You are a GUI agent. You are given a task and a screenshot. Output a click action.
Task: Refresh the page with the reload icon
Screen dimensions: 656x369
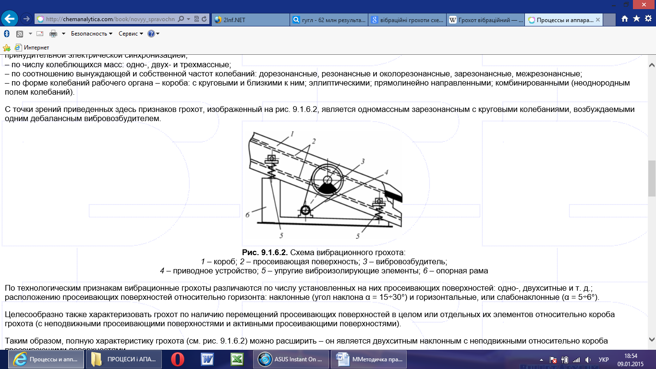[205, 19]
